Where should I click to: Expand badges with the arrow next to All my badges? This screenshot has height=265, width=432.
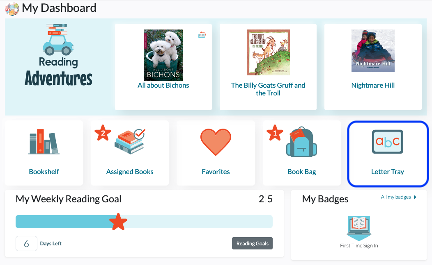tap(415, 197)
